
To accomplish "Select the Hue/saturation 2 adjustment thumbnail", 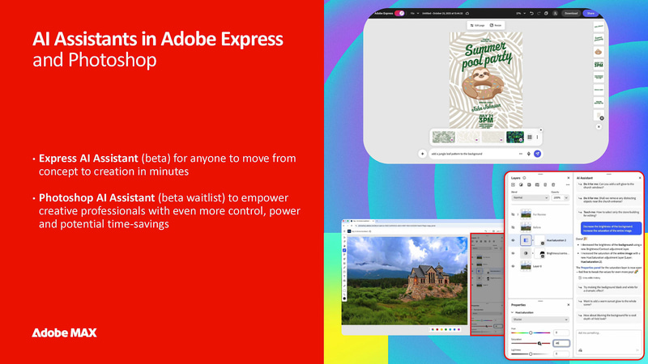I will (x=526, y=240).
